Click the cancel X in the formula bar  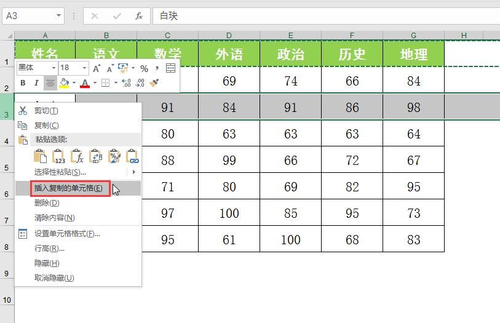point(94,16)
